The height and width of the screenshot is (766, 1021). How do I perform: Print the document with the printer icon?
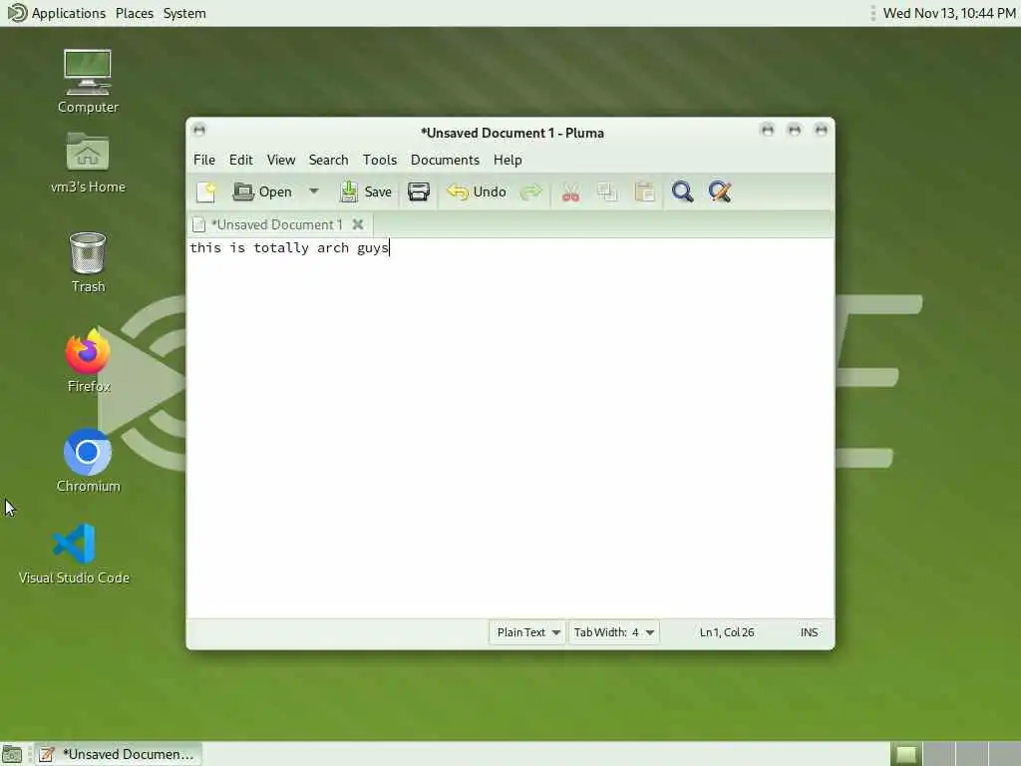click(419, 191)
